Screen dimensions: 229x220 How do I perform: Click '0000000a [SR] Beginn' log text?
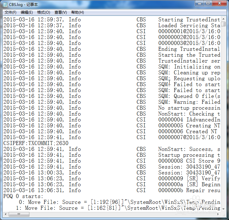click(189, 184)
